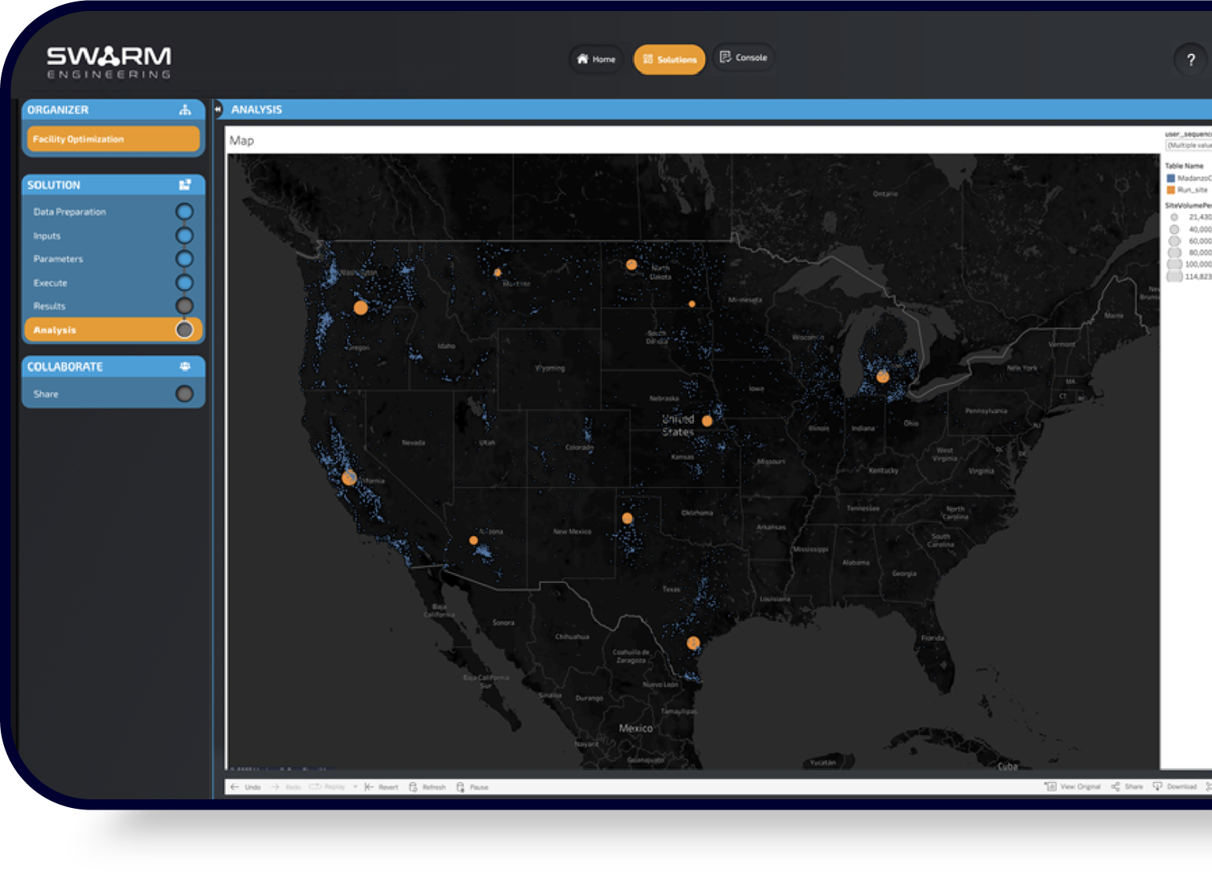Collapse the sidebar with the double-arrow icon
1212x873 pixels.
[219, 110]
